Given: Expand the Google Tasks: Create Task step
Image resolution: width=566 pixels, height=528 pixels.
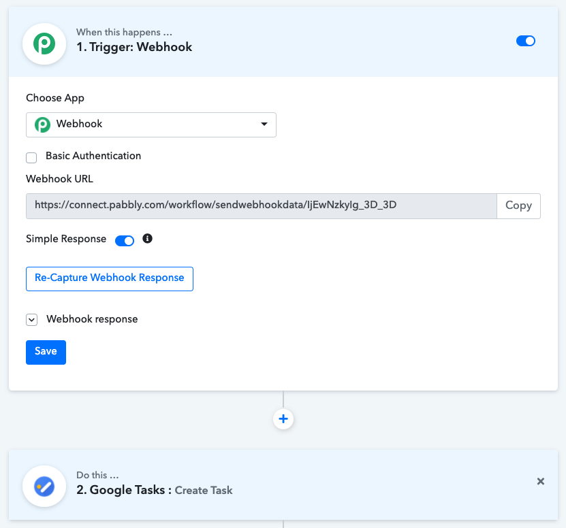Looking at the screenshot, I should [x=283, y=484].
